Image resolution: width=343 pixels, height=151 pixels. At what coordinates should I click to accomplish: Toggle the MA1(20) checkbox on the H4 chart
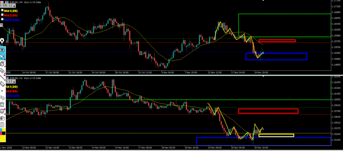[2, 10]
